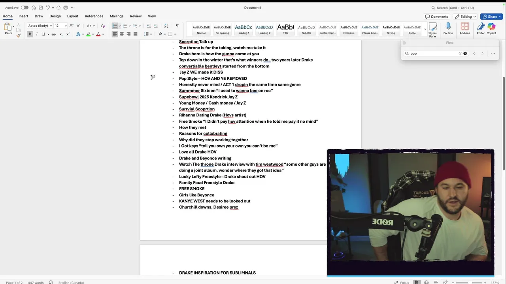Image resolution: width=506 pixels, height=284 pixels.
Task: Adjust the zoom slider in status bar
Action: [469, 282]
